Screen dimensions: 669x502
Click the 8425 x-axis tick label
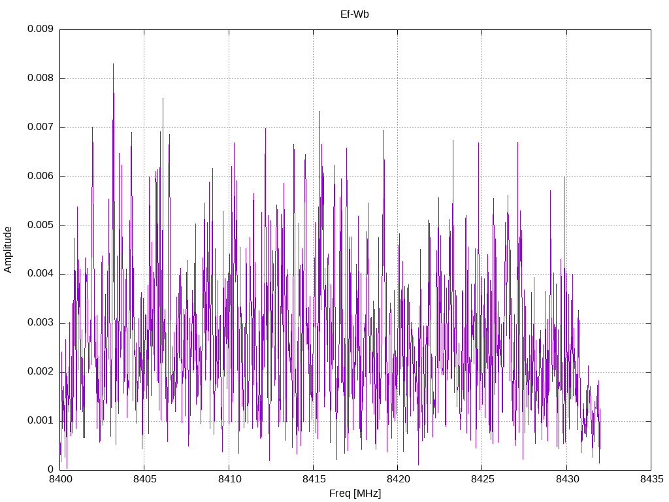(x=482, y=479)
